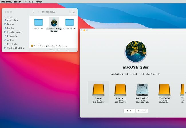The image size is (186, 128).
Task: Select AirDrop in the sidebar
Action: 10,40
